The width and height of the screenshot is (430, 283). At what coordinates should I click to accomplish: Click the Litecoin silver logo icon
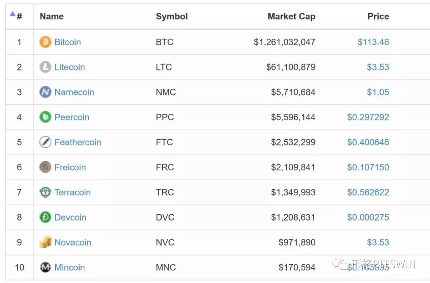click(x=45, y=67)
